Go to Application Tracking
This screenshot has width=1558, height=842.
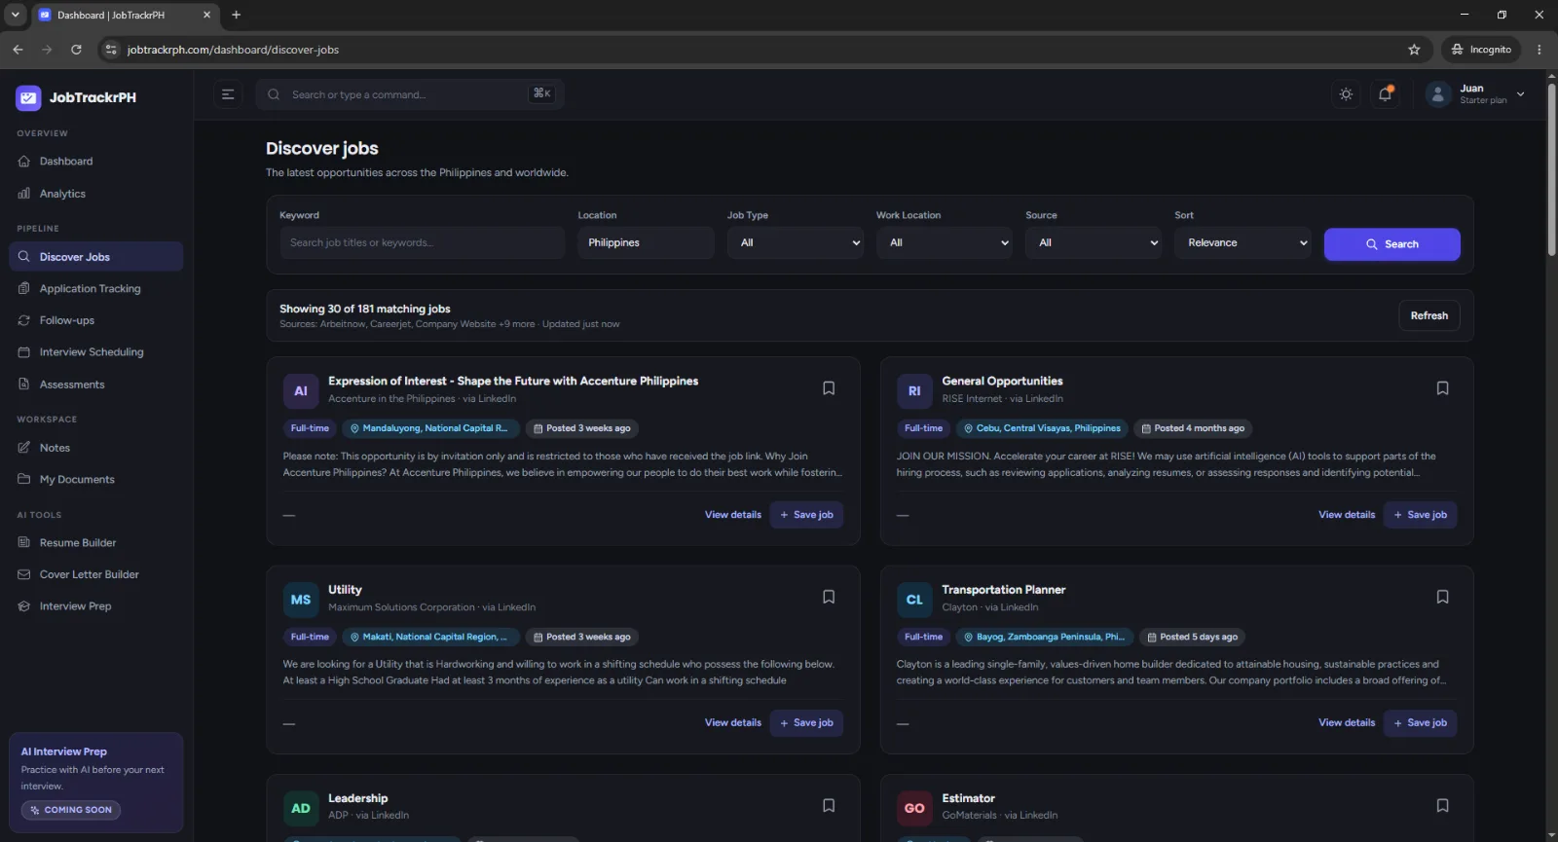click(x=95, y=289)
